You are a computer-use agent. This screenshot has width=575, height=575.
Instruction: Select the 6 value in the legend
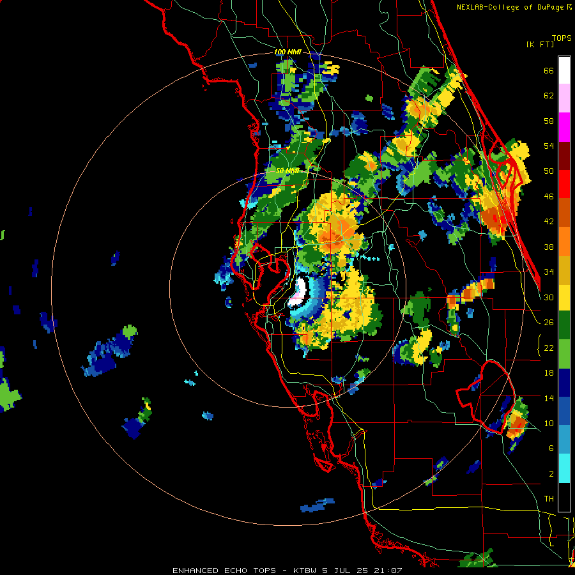551,448
